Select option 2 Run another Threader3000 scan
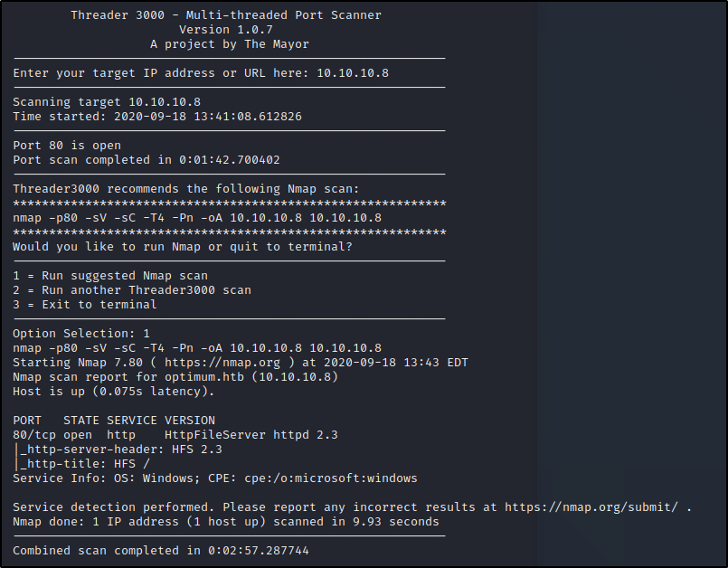728x568 pixels. pos(132,290)
